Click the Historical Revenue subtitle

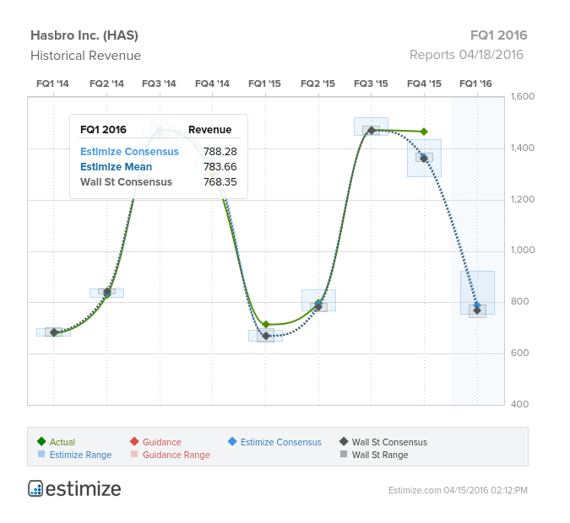tap(86, 56)
